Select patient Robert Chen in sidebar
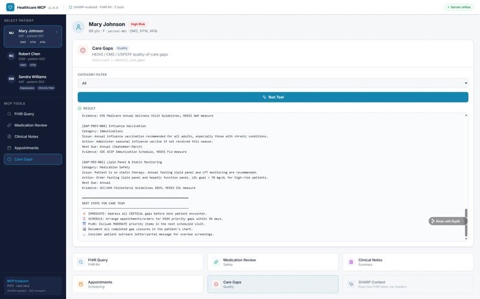This screenshot has width=480, height=299. [33, 59]
